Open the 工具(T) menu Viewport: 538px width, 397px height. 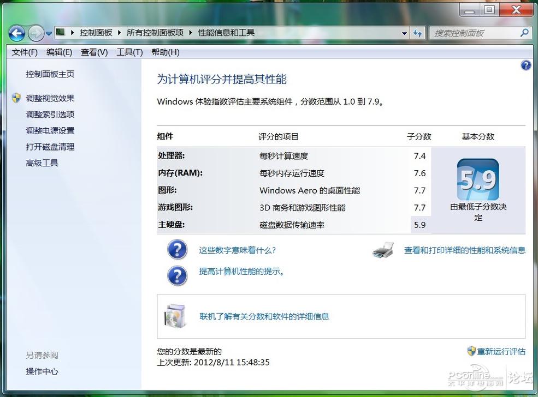click(129, 52)
